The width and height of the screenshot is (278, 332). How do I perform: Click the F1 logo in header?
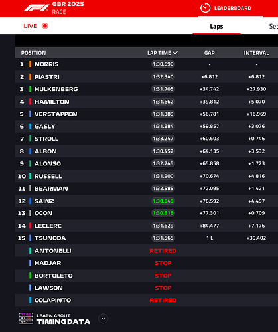36,8
